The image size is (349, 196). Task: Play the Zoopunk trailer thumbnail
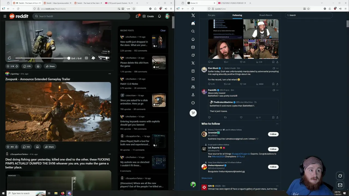coord(58,112)
